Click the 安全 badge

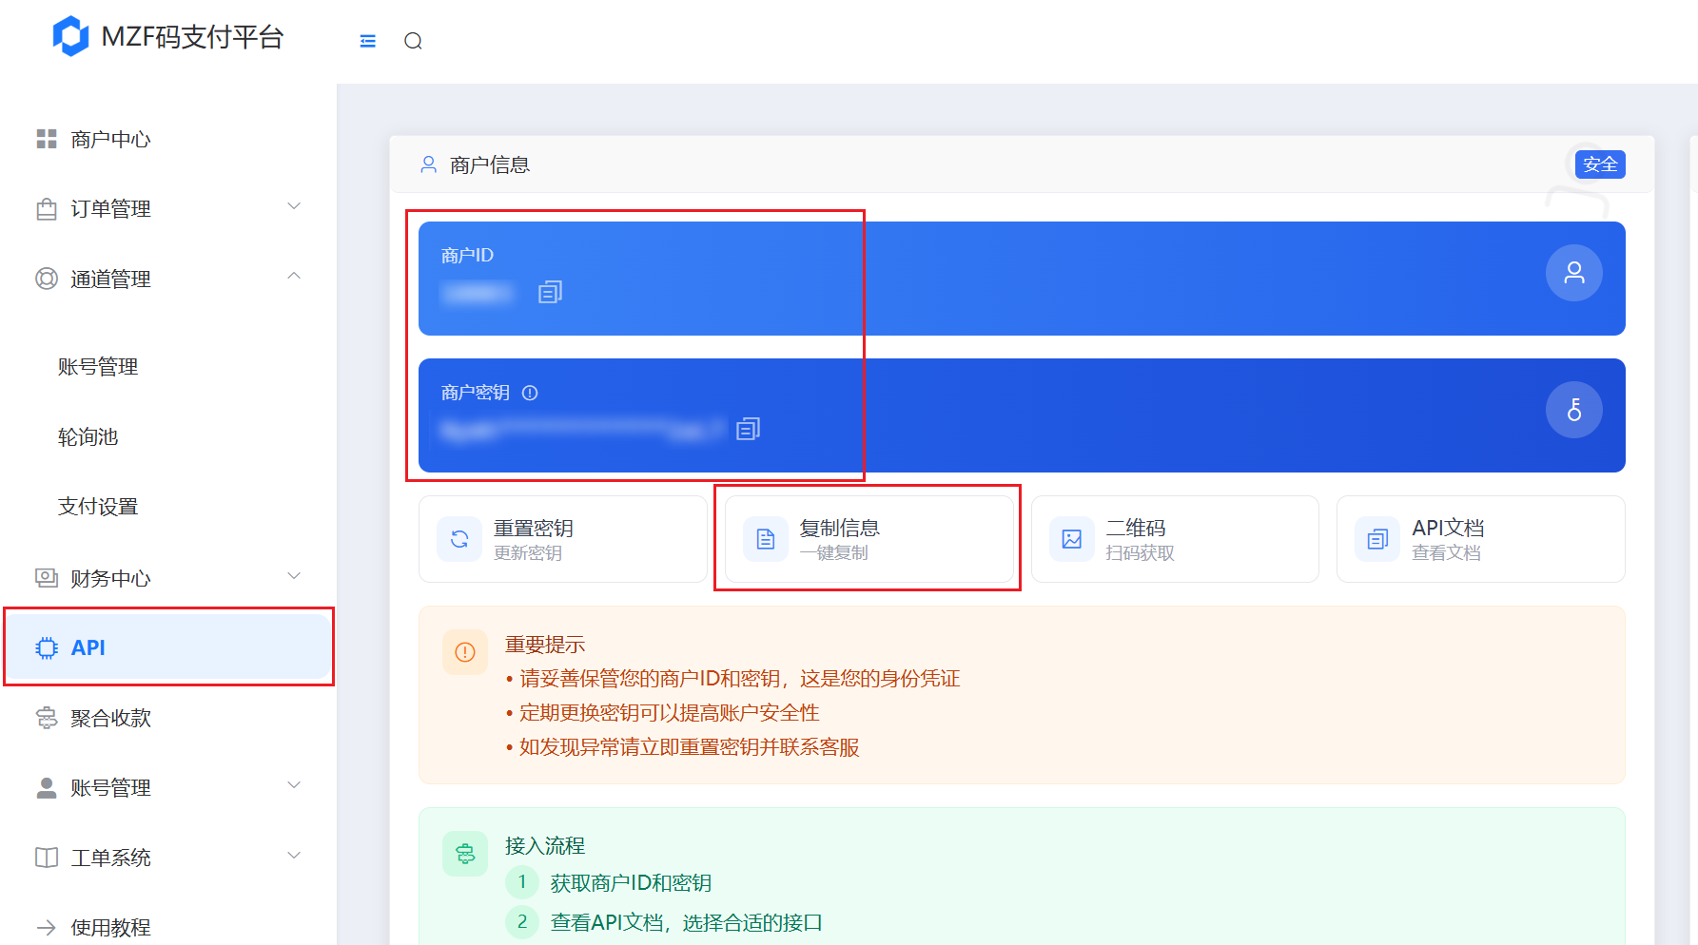[1600, 164]
